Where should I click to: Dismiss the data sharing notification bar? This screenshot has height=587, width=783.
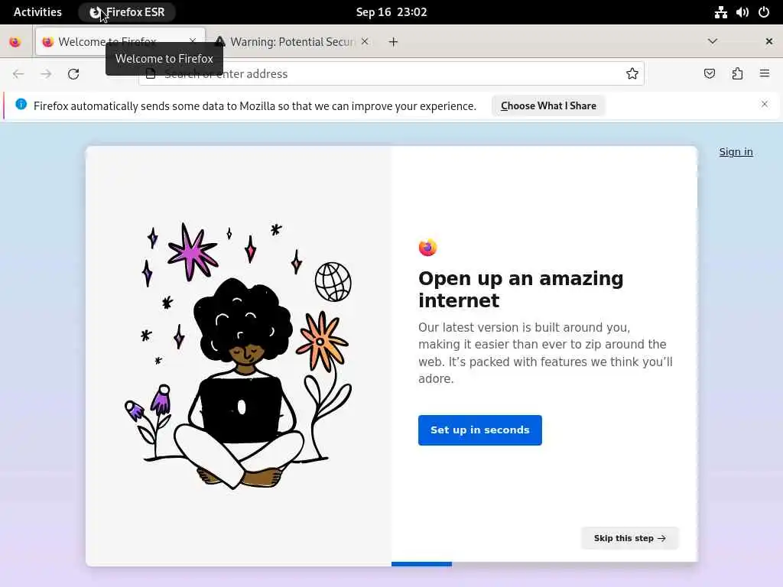[765, 104]
